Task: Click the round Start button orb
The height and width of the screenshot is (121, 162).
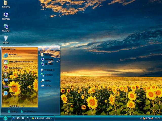Action: click(x=5, y=118)
